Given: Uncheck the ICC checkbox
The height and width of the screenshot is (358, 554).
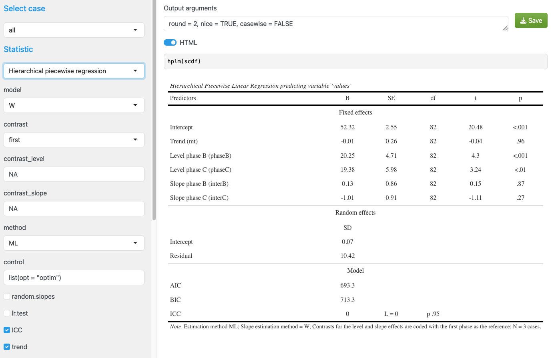Looking at the screenshot, I should 7,330.
